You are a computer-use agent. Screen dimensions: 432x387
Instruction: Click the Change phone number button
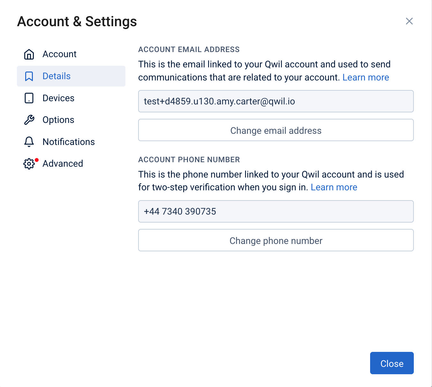[276, 240]
